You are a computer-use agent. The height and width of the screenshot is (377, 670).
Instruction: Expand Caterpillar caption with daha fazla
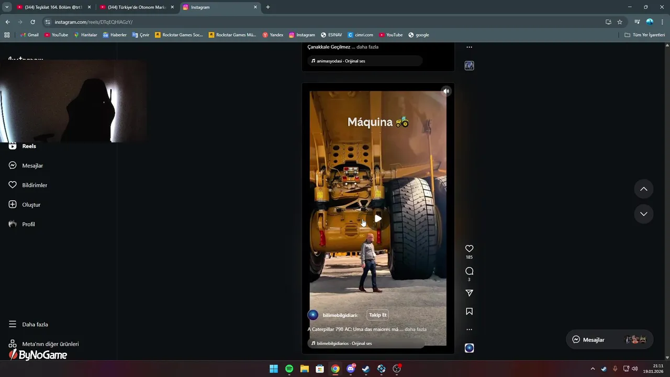coord(416,329)
